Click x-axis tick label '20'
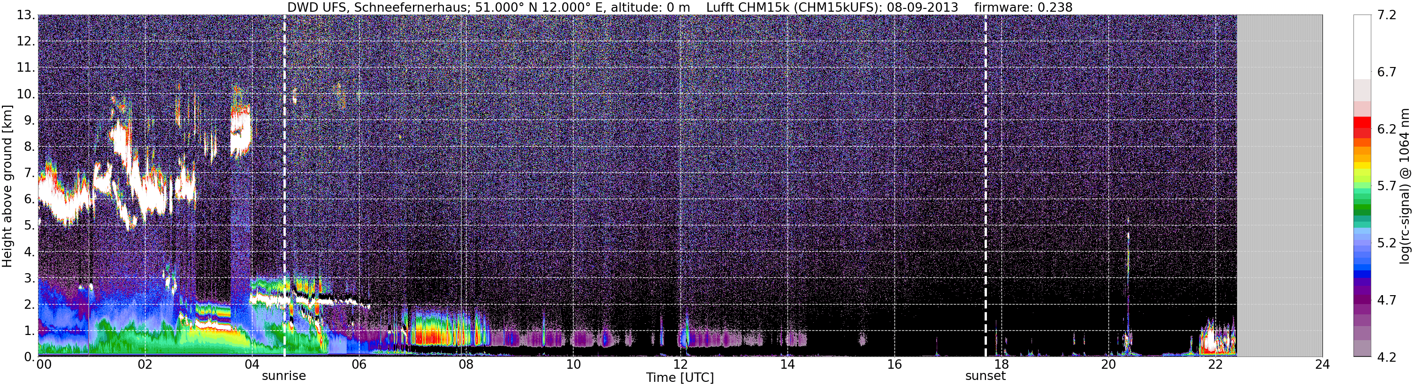The height and width of the screenshot is (387, 1414). click(1108, 365)
